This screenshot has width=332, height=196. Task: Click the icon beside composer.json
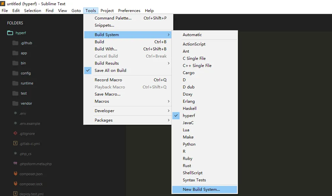15,174
